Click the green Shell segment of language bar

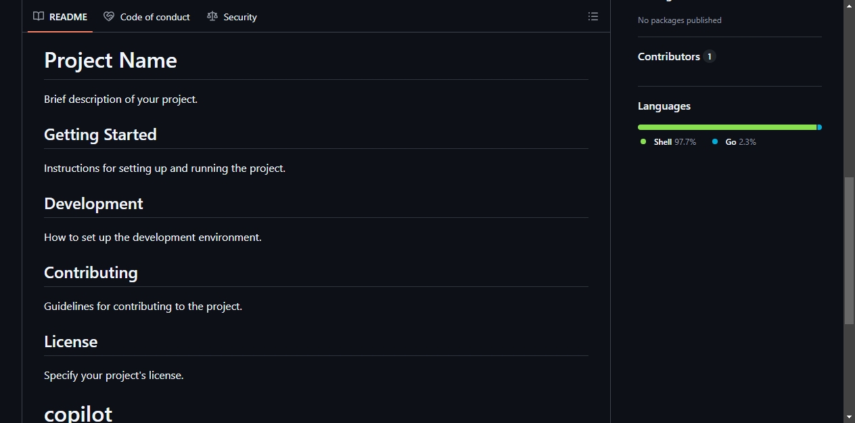(x=727, y=127)
